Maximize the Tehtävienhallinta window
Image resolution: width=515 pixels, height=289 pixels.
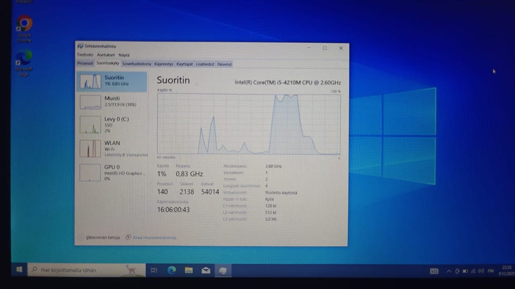pyautogui.click(x=325, y=48)
